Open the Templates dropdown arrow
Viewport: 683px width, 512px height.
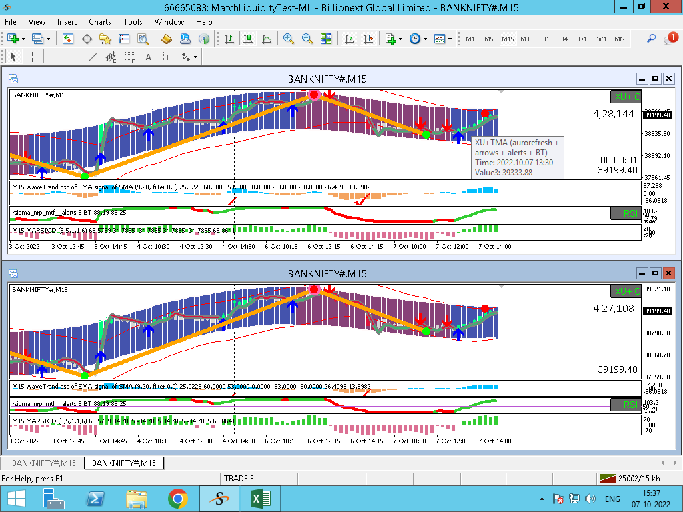click(450, 39)
